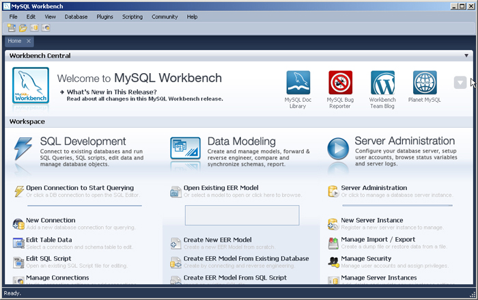Image resolution: width=478 pixels, height=300 pixels.
Task: Click the Workspace section header text
Action: click(27, 122)
